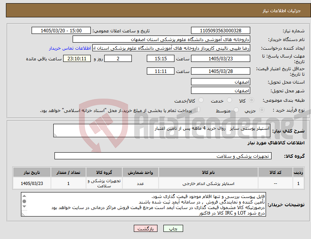Screen dimensions: 311x239
Task: Click the remaining days field showing 2
Action: click(x=118, y=59)
